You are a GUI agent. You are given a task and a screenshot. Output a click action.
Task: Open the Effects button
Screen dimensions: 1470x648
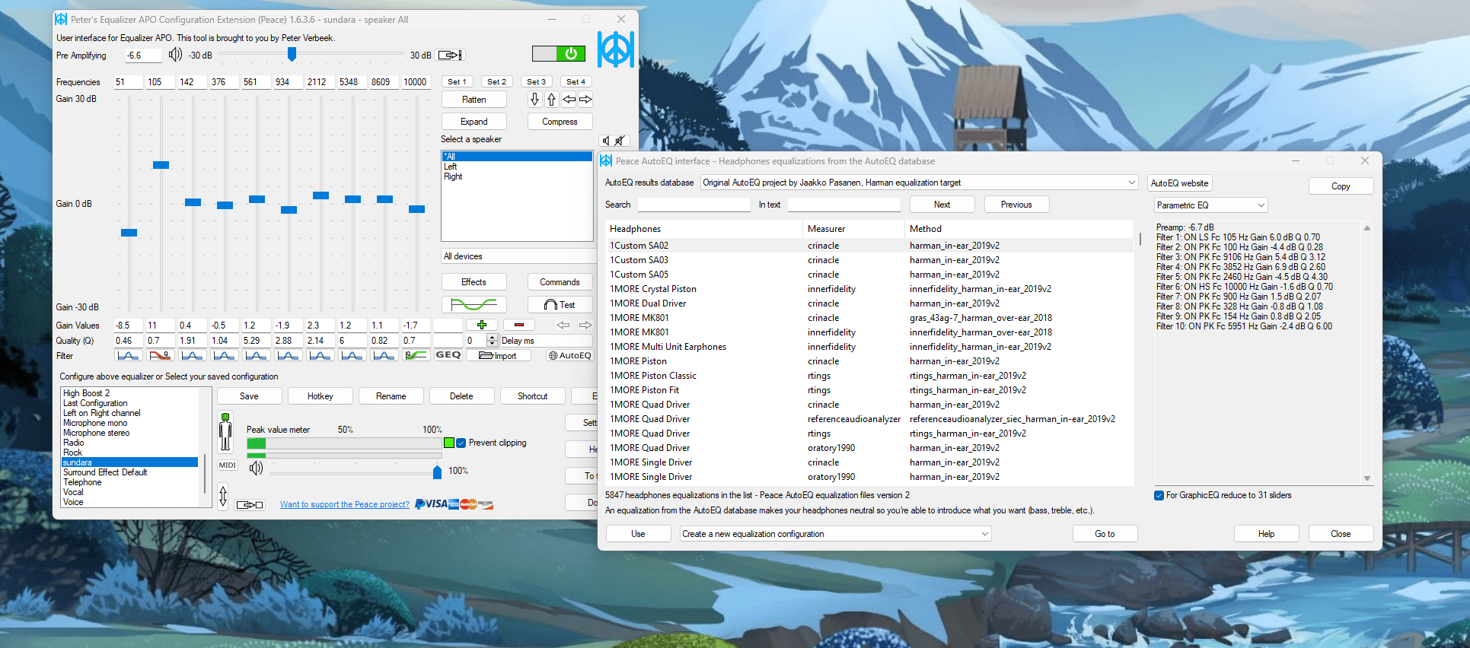pyautogui.click(x=474, y=282)
